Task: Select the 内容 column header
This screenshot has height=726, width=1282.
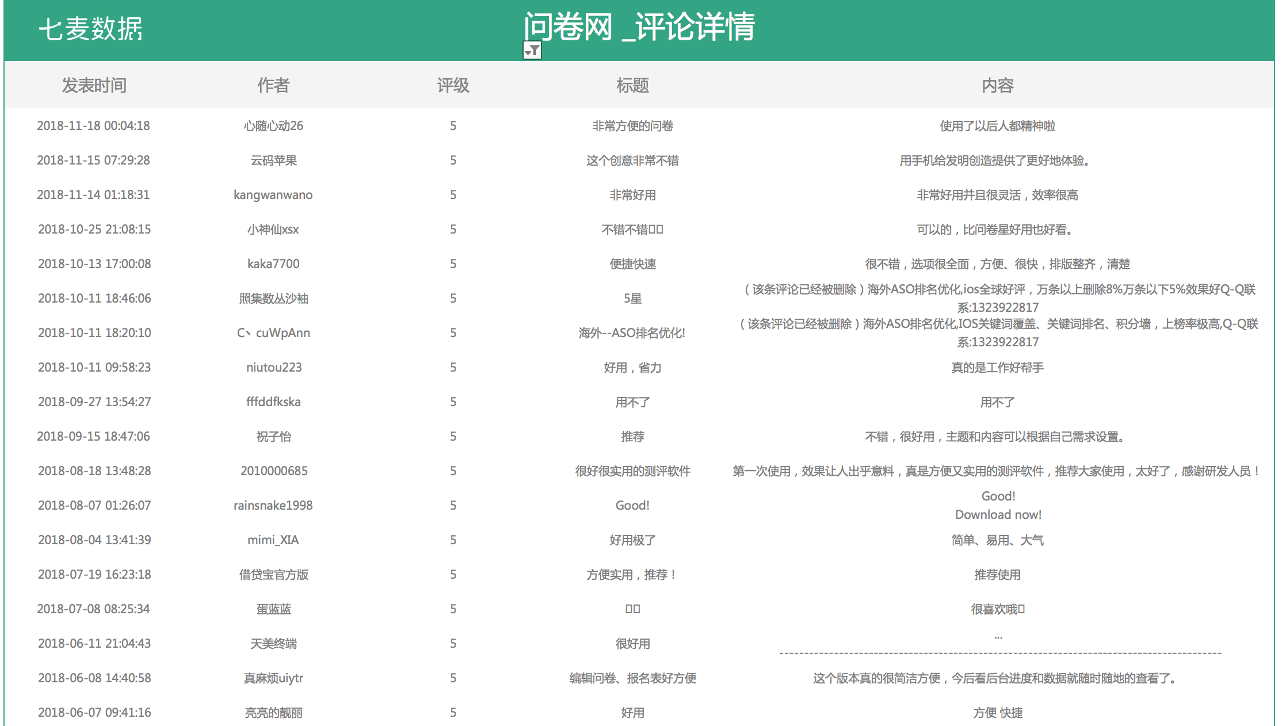Action: pos(998,86)
